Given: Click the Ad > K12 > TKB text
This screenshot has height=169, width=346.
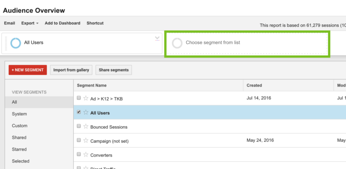Looking at the screenshot, I should coord(107,99).
